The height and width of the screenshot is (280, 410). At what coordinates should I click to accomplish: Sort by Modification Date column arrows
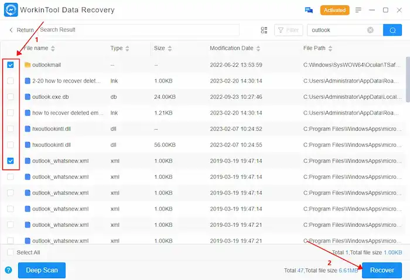pyautogui.click(x=258, y=49)
